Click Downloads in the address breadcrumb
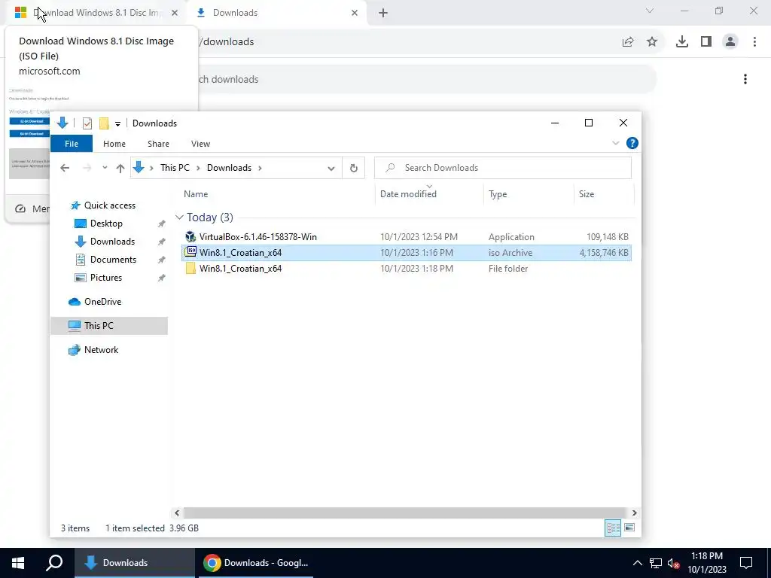771x578 pixels. (x=229, y=168)
